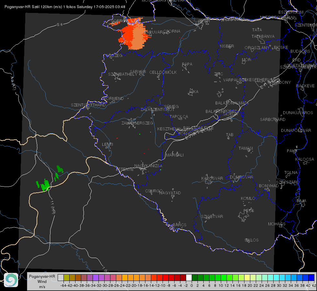Image resolution: width=317 pixels, height=291 pixels.
Task: Click the 'DUNAUJVAROS' city label
Action: point(298,113)
